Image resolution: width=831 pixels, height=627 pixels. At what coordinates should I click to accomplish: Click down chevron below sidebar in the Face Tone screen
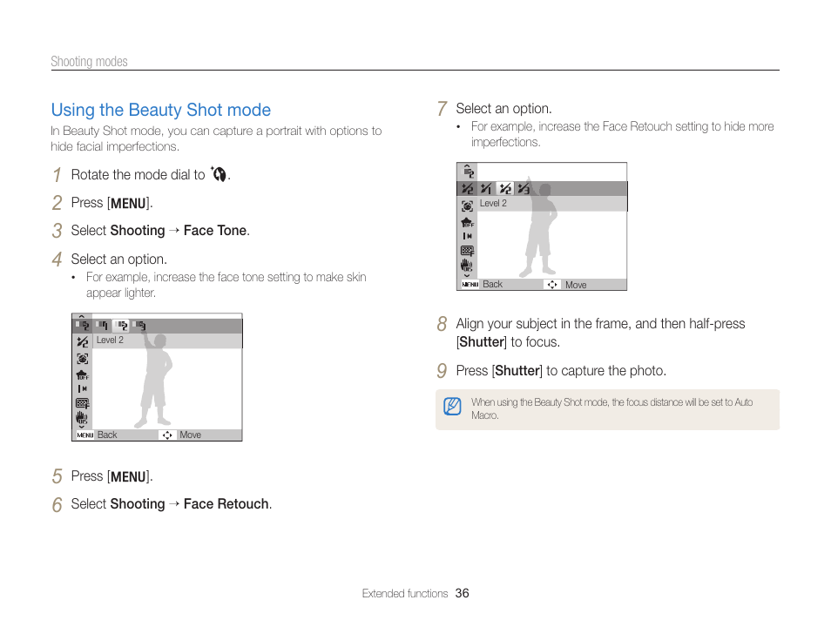[x=82, y=426]
